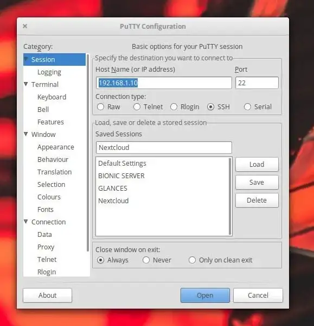Close the PuTTY Configuration window
Image resolution: width=314 pixels, height=326 pixels.
click(25, 26)
